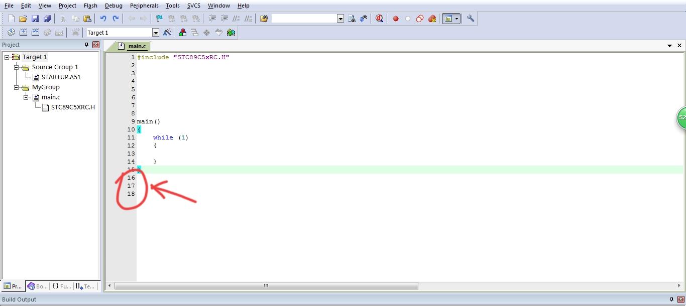Viewport: 686px width, 306px height.
Task: Open Options for Target
Action: [x=167, y=33]
